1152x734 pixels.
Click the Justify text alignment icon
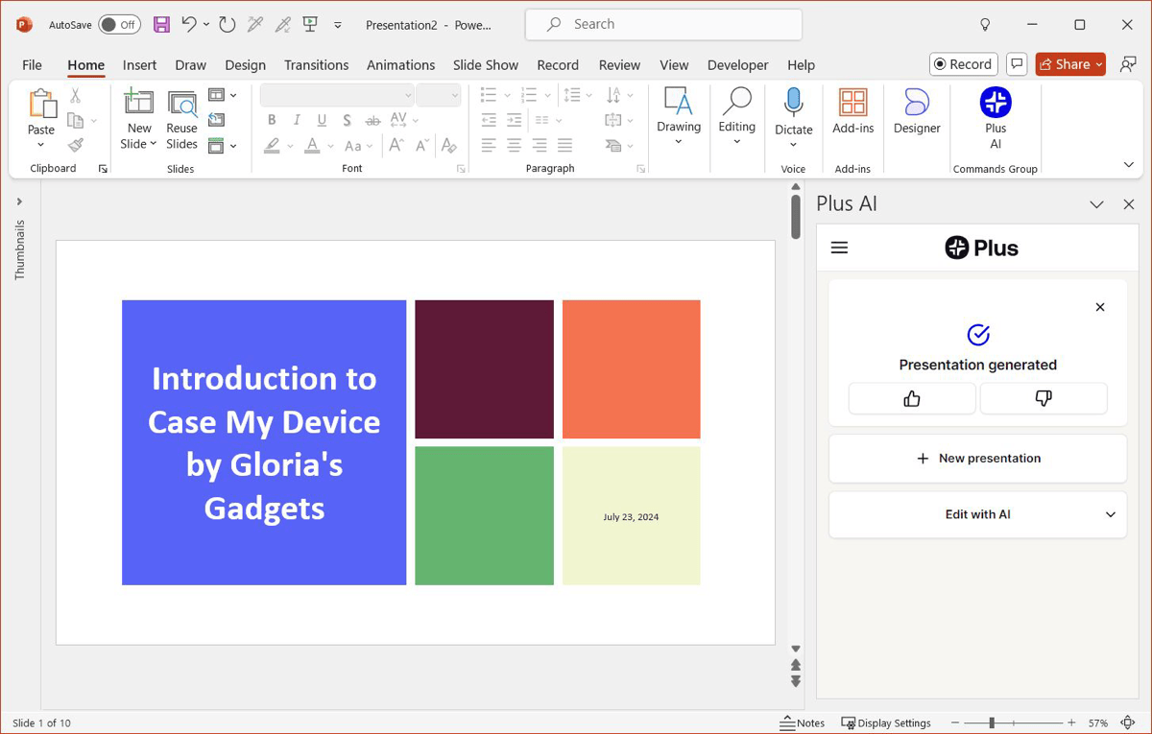[x=564, y=146]
